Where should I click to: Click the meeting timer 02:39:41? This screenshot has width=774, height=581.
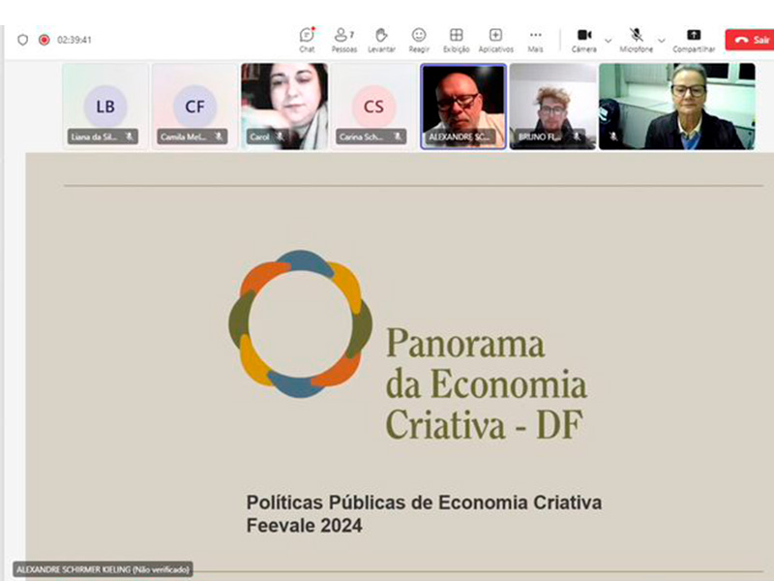point(74,40)
